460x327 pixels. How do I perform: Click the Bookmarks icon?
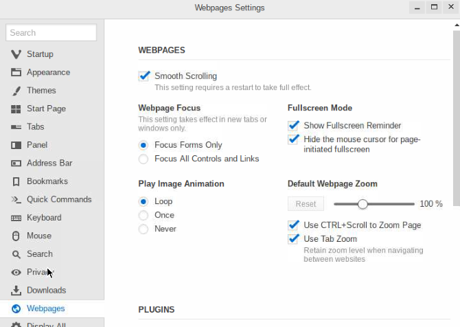(x=16, y=181)
